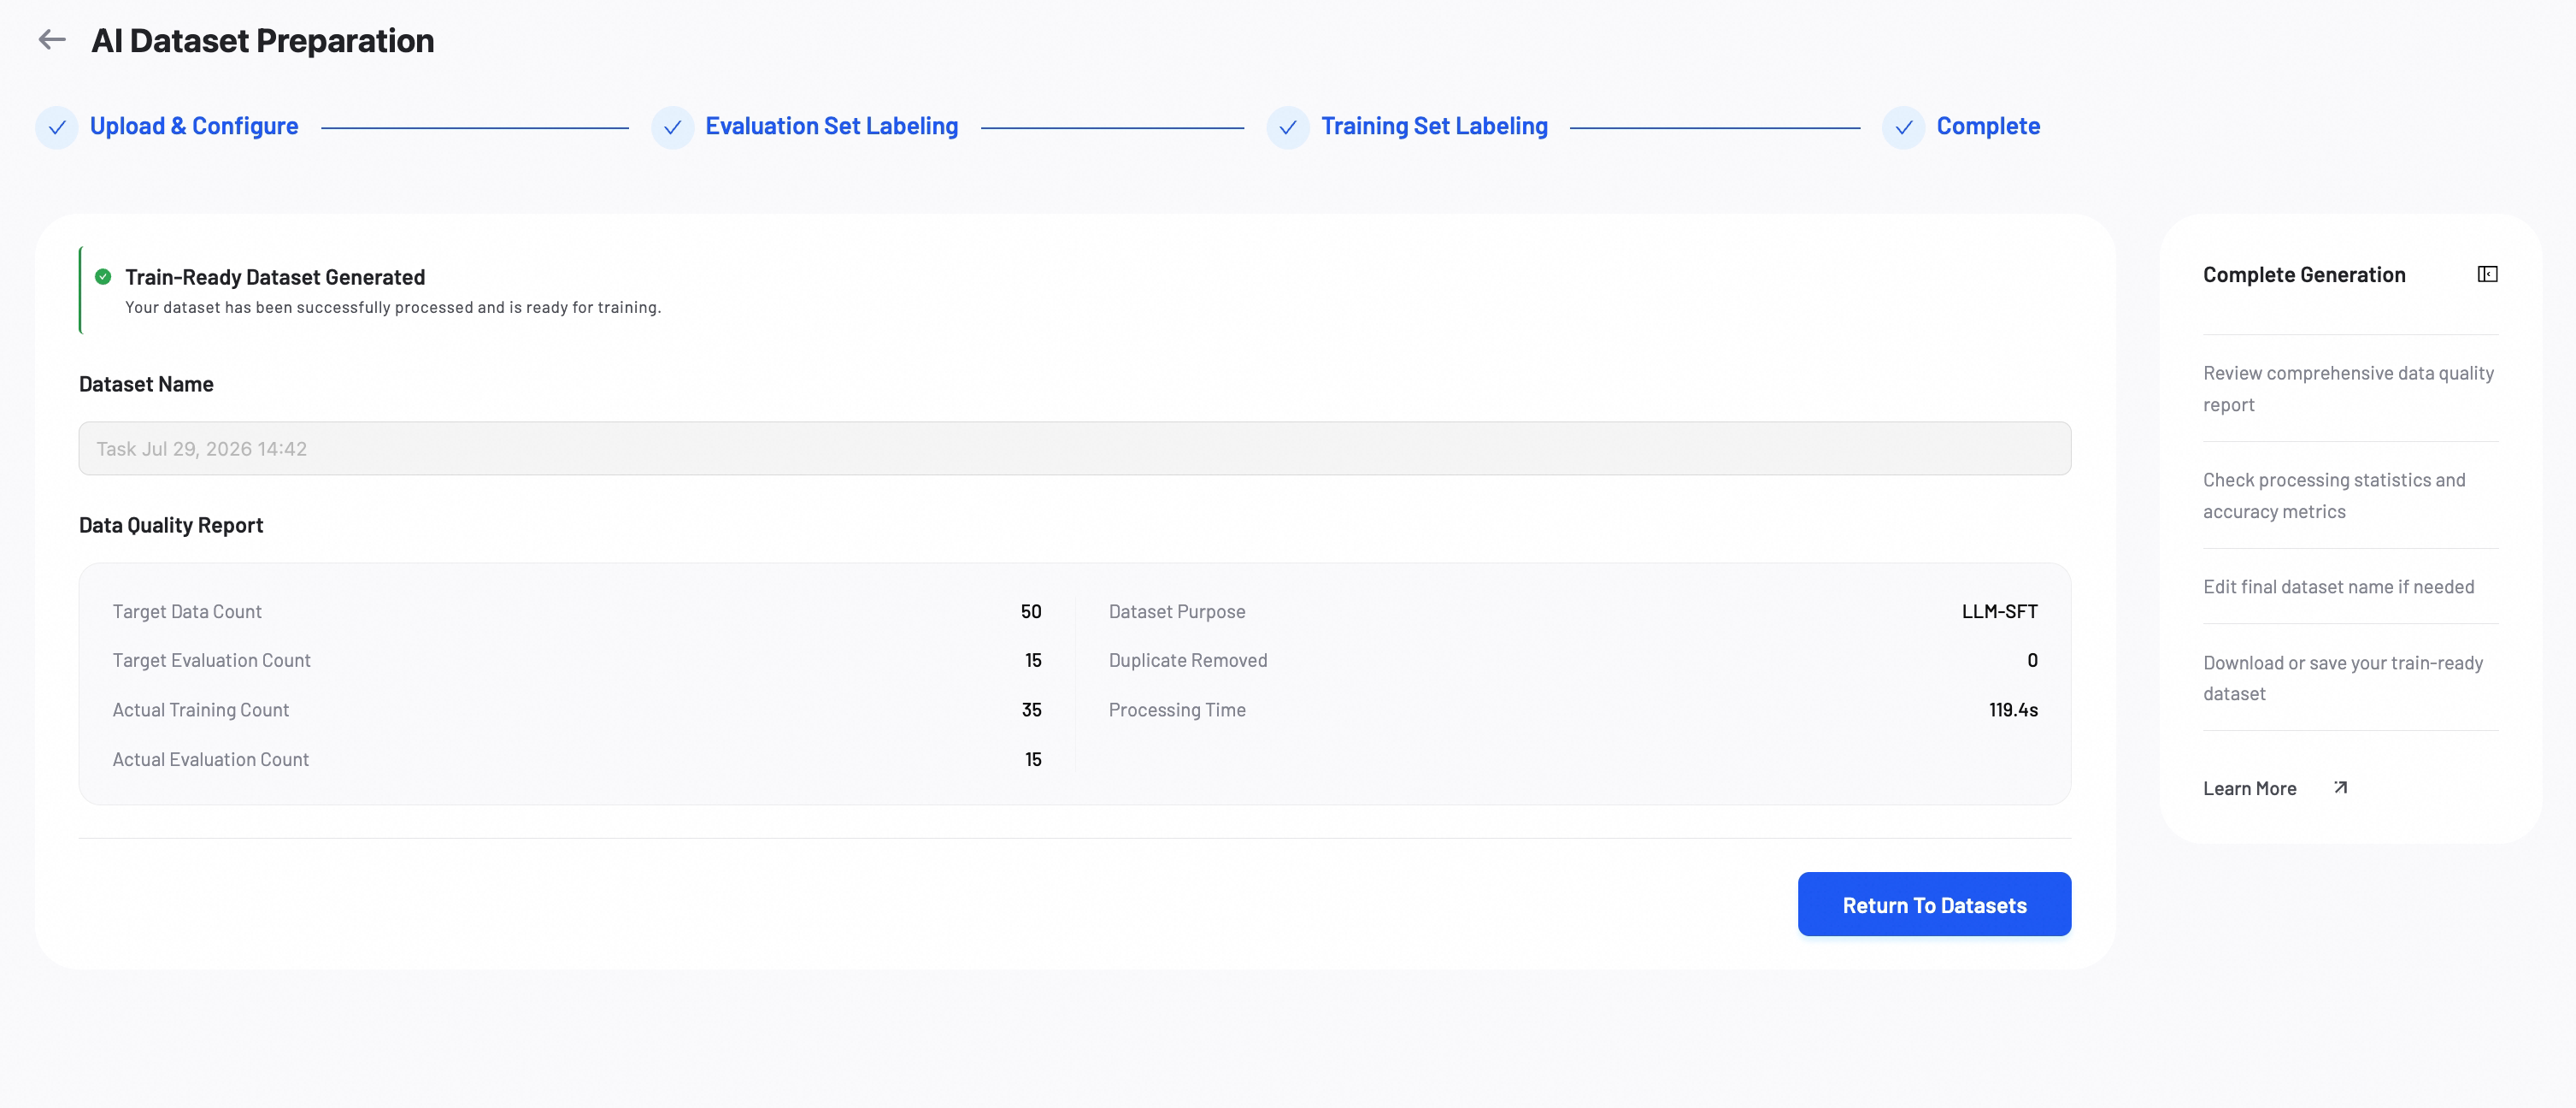Click the Processing Time label
2576x1108 pixels.
[x=1177, y=709]
